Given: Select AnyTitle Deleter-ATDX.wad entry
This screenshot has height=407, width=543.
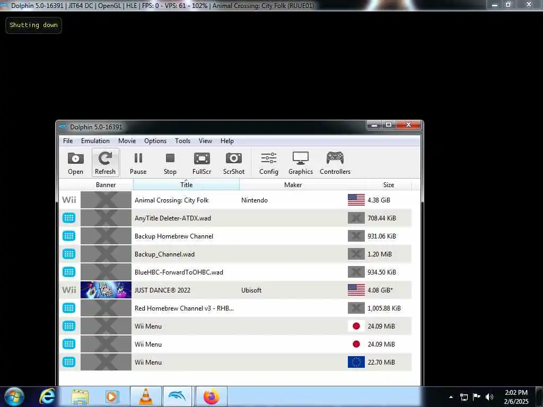Looking at the screenshot, I should (173, 218).
